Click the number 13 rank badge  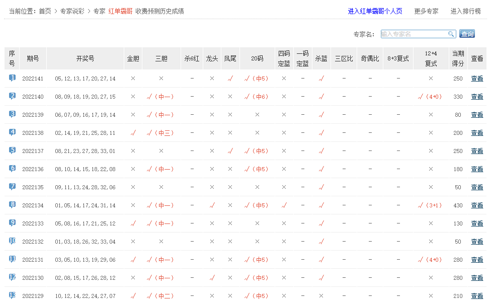(12, 295)
